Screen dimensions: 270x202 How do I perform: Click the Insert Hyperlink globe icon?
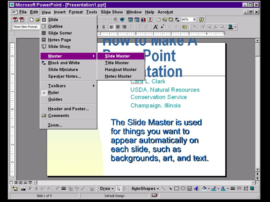pos(116,19)
